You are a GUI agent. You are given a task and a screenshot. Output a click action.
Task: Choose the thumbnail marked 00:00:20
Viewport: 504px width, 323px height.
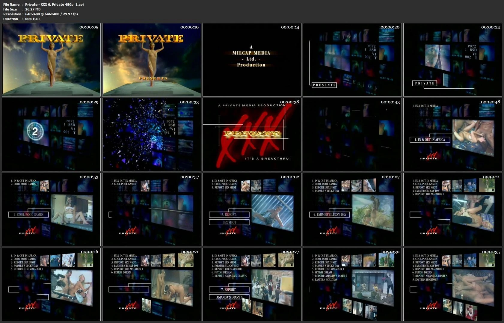[x=352, y=60]
